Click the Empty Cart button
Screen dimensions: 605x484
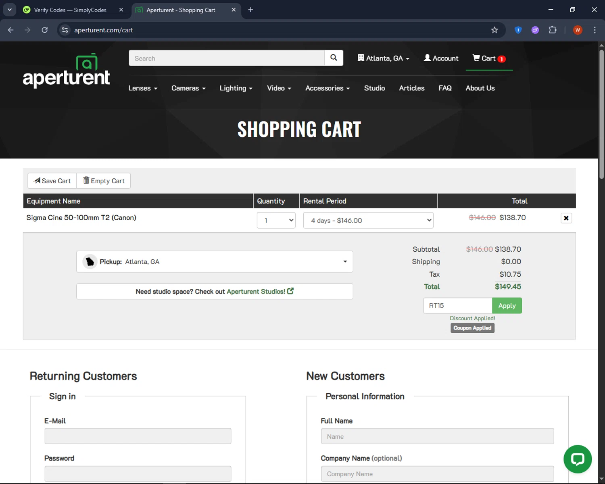tap(104, 181)
